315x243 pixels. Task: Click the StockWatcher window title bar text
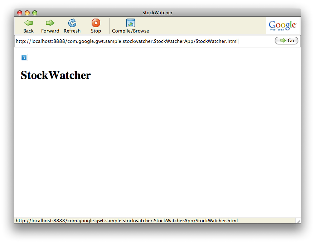pyautogui.click(x=157, y=13)
